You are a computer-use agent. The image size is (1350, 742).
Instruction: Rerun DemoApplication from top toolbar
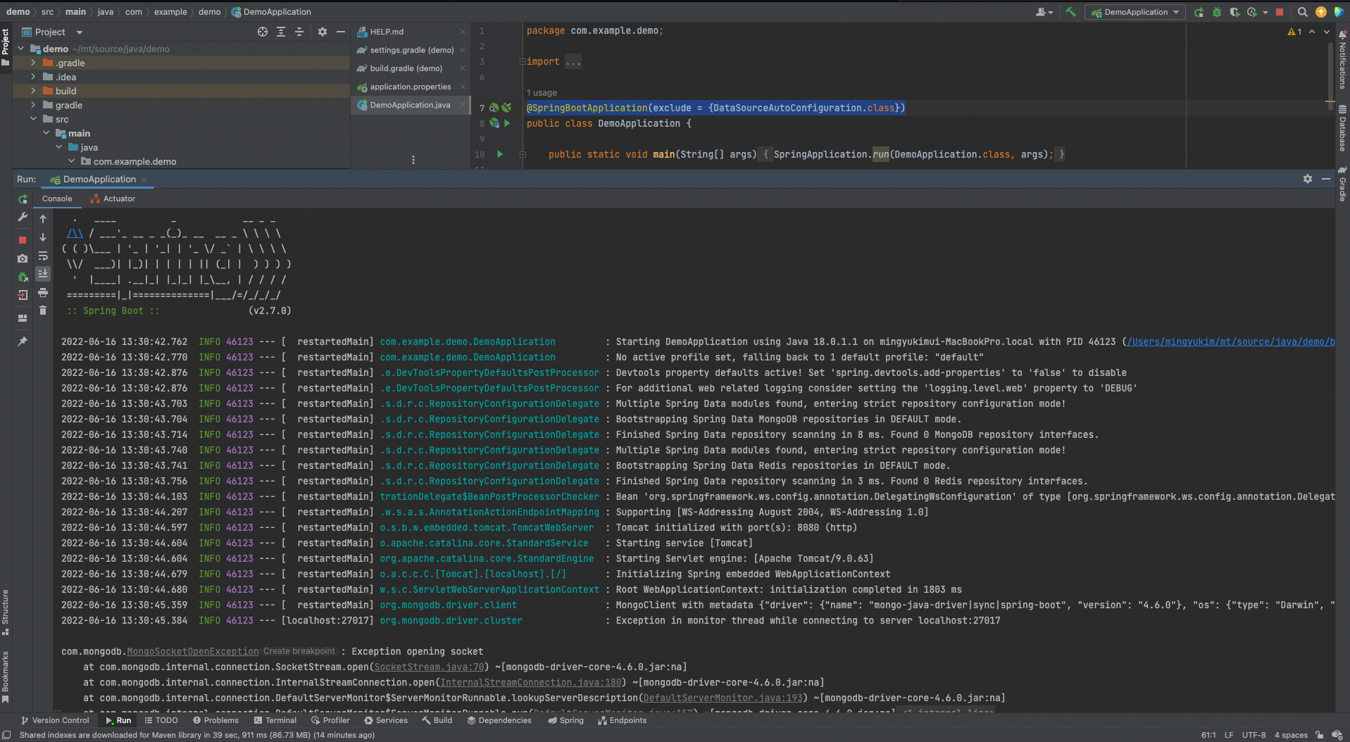(x=1199, y=12)
